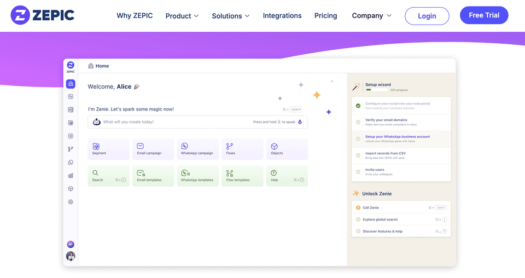Toggle the Invite users checkmark
The width and height of the screenshot is (525, 278).
(x=358, y=172)
